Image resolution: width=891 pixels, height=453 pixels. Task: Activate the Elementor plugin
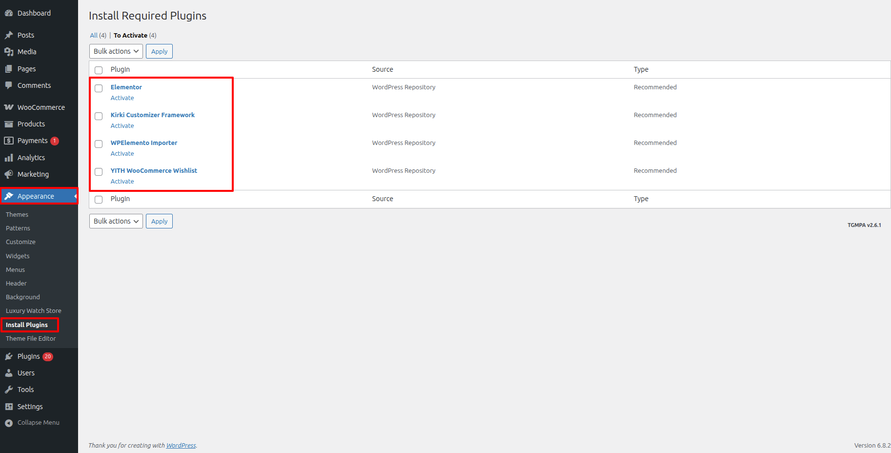click(x=122, y=98)
